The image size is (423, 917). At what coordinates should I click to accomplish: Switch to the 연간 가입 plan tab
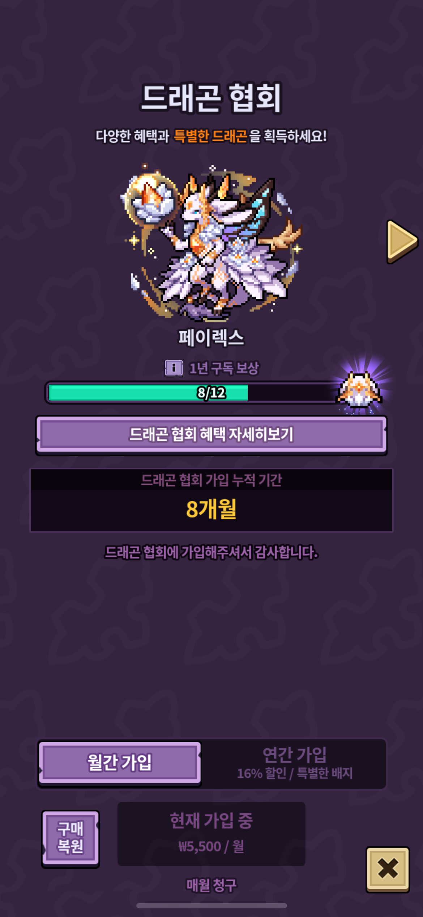(294, 763)
